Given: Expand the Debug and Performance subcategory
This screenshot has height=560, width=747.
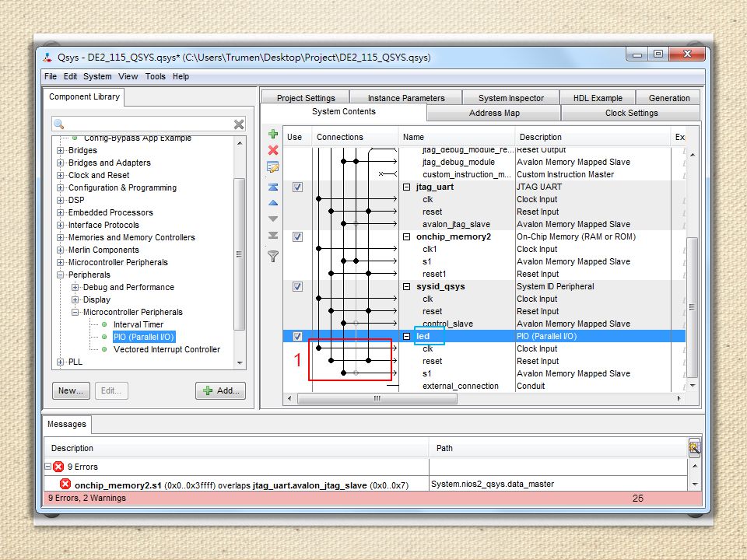Looking at the screenshot, I should (75, 287).
